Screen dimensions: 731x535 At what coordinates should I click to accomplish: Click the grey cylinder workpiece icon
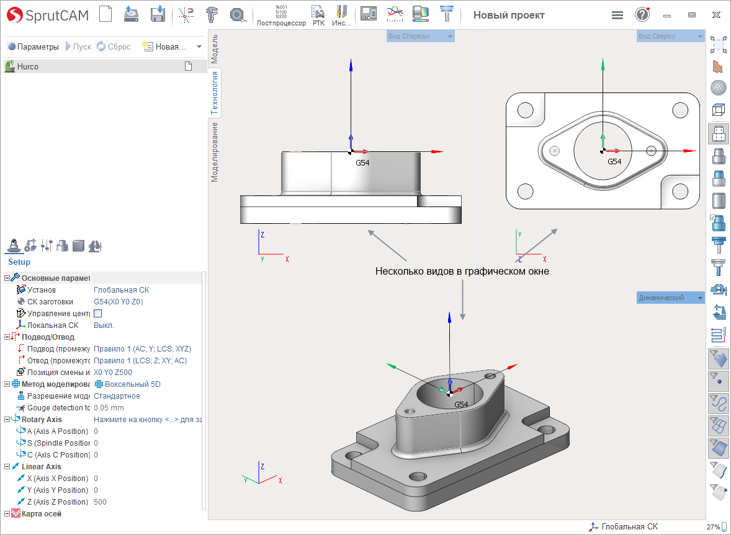click(x=719, y=201)
